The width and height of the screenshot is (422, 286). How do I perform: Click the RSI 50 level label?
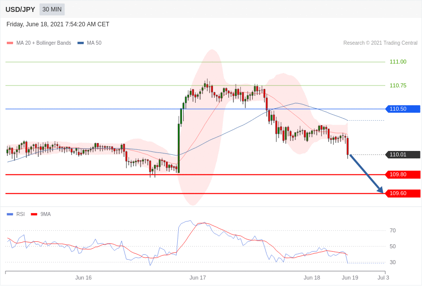(393, 246)
